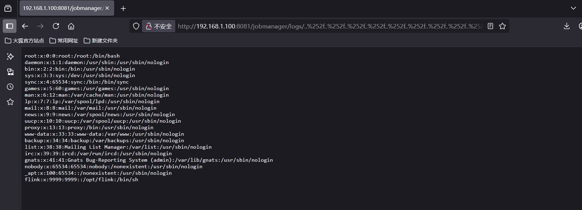
Task: Open a new tab with plus button
Action: pyautogui.click(x=123, y=8)
